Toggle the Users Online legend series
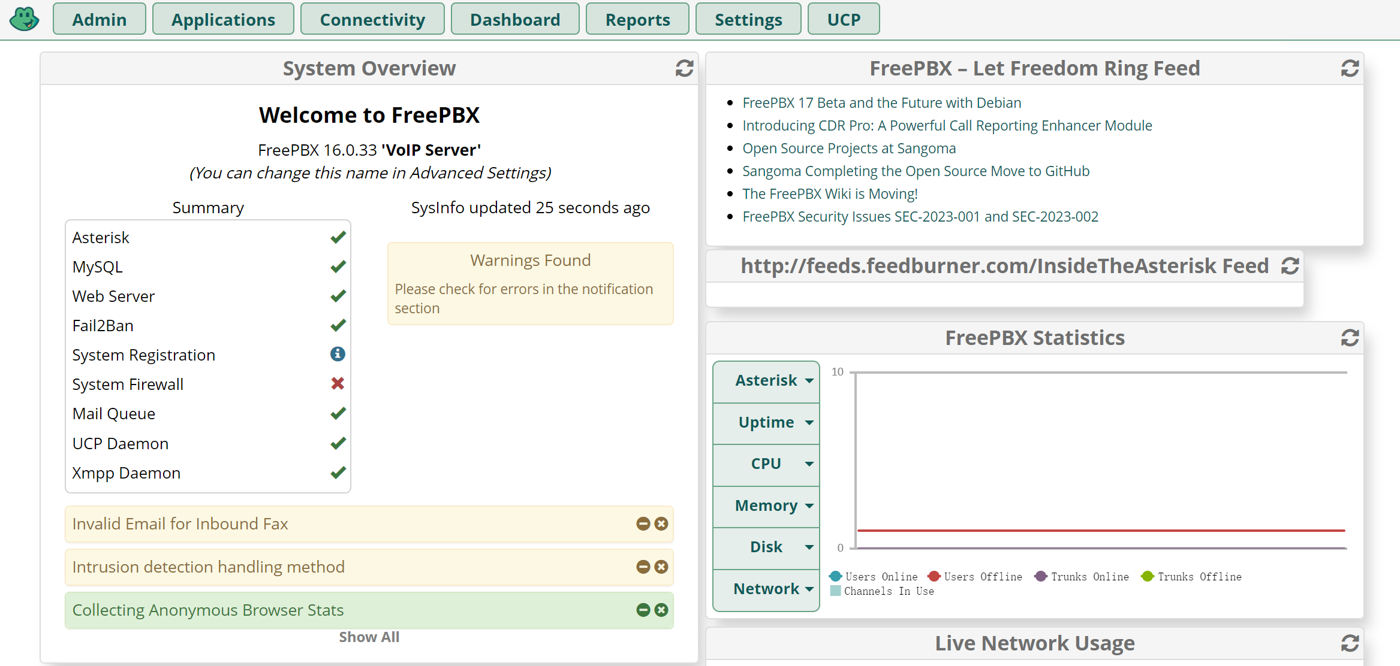 point(874,577)
